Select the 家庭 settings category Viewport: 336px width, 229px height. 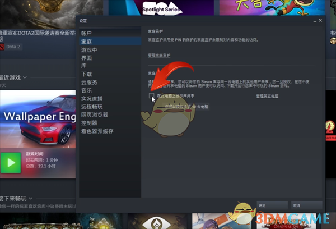tap(110, 42)
